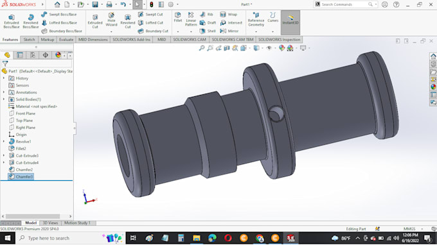Open the Linear Pattern tool
The width and height of the screenshot is (437, 245).
tap(191, 19)
